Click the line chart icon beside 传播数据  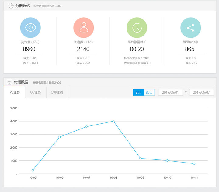[x=9, y=82]
